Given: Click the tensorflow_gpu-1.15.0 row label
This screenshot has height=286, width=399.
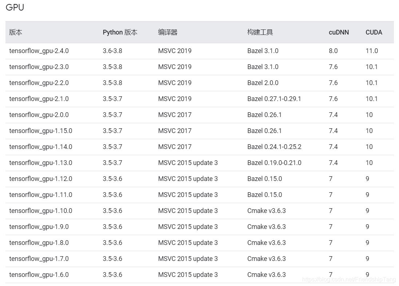Looking at the screenshot, I should [40, 131].
